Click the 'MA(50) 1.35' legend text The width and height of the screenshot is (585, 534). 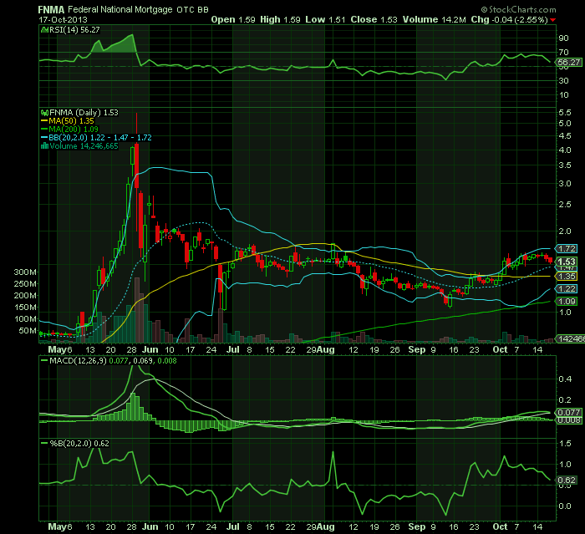pos(71,121)
